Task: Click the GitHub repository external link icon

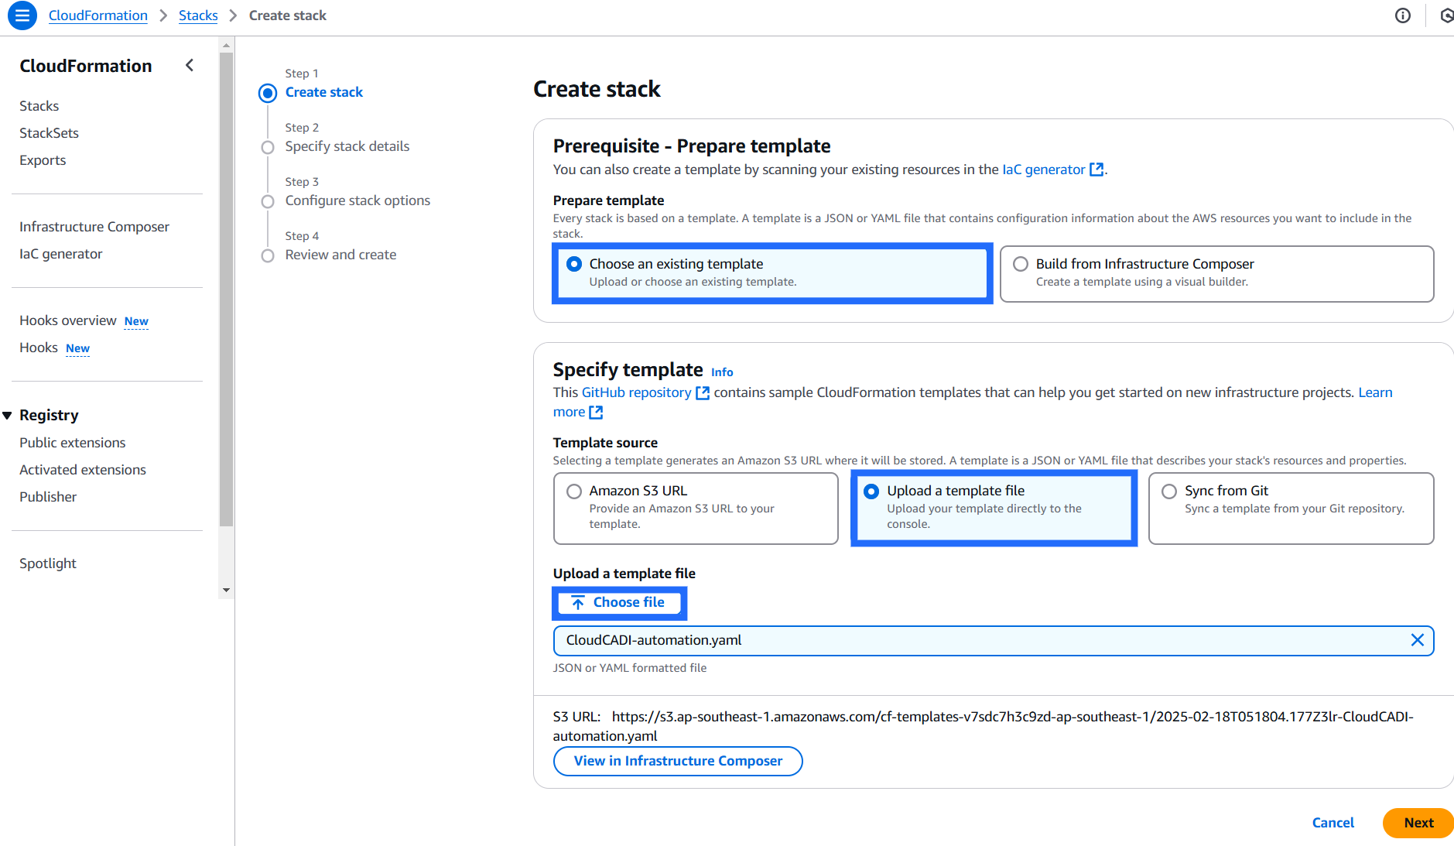Action: click(x=702, y=392)
